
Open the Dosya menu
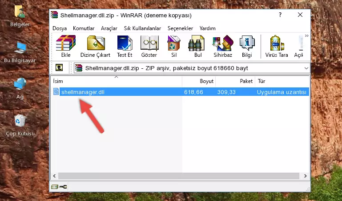pyautogui.click(x=60, y=28)
